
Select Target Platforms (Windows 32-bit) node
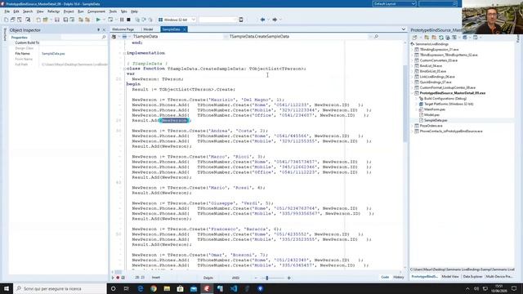[x=449, y=104]
